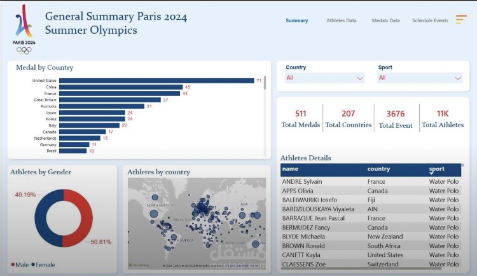The height and width of the screenshot is (276, 477).
Task: Open Schedule Events tab
Action: pyautogui.click(x=430, y=20)
